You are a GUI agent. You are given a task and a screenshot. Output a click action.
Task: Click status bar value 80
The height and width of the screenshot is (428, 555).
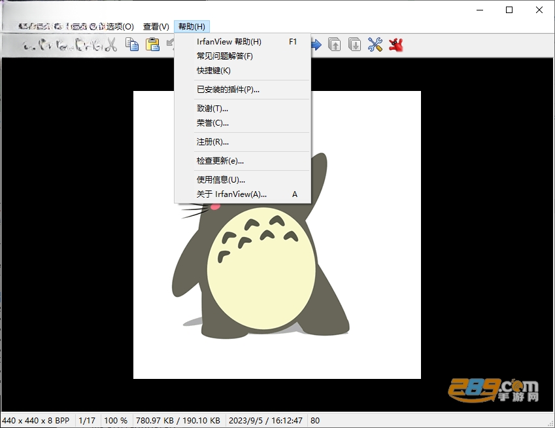point(315,421)
